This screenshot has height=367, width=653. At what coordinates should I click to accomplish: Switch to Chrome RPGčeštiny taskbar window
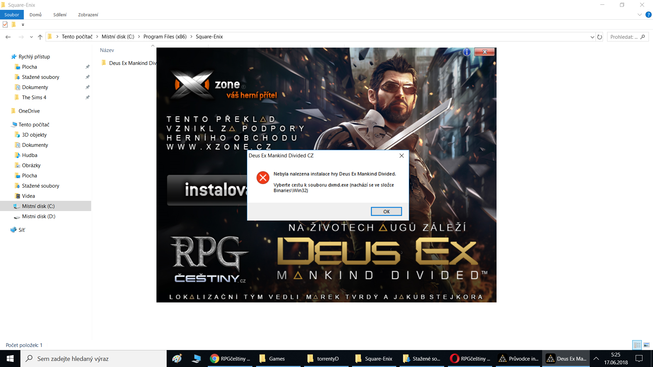[230, 359]
